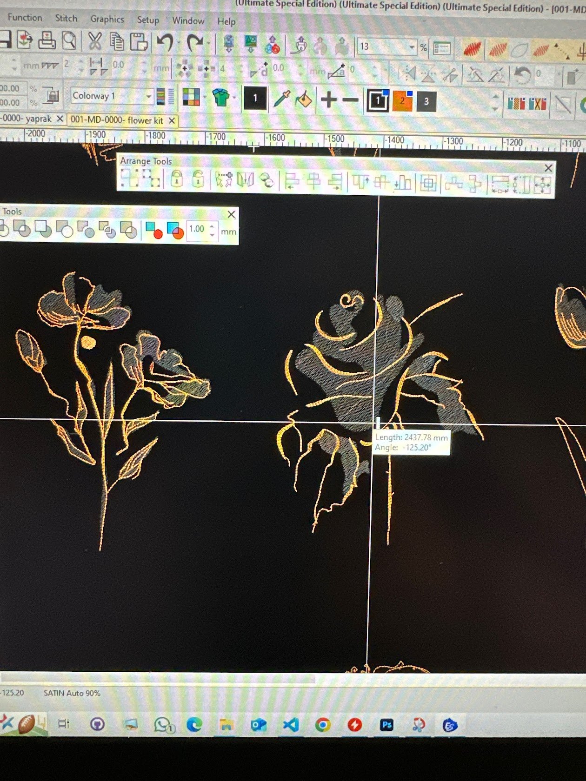This screenshot has width=586, height=781.
Task: Click the green T-shirt product icon
Action: coord(221,98)
